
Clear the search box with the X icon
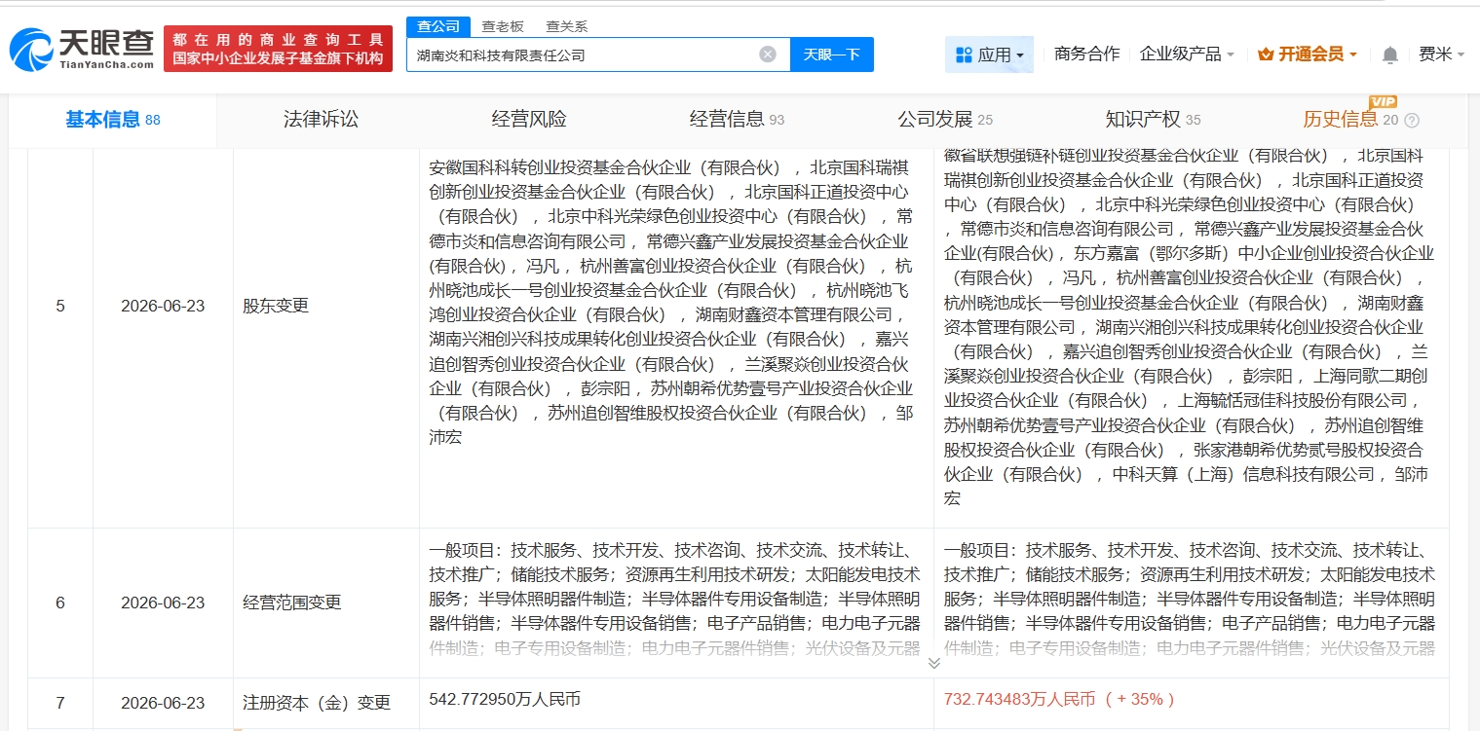click(768, 55)
